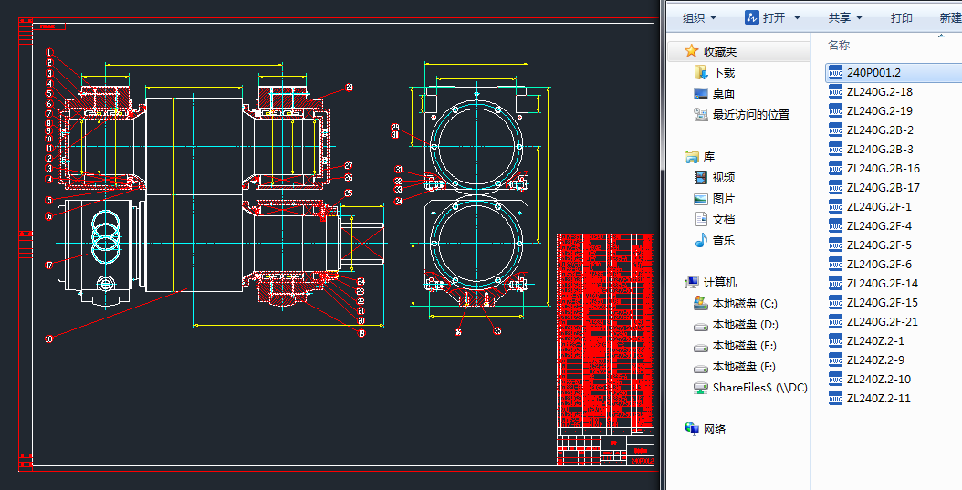Viewport: 962px width, 490px height.
Task: Expand the arrow next to 打开
Action: point(797,17)
